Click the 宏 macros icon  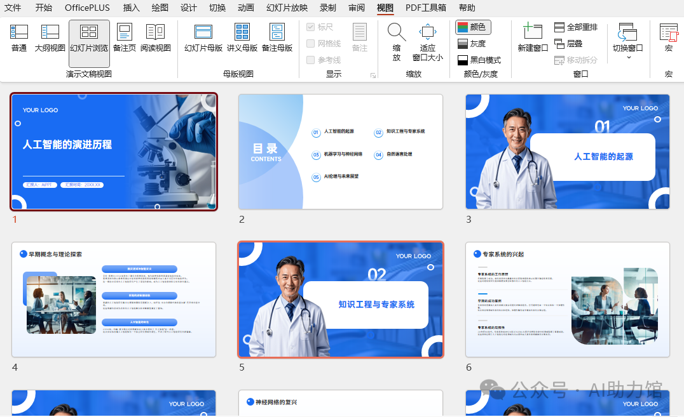tap(669, 38)
